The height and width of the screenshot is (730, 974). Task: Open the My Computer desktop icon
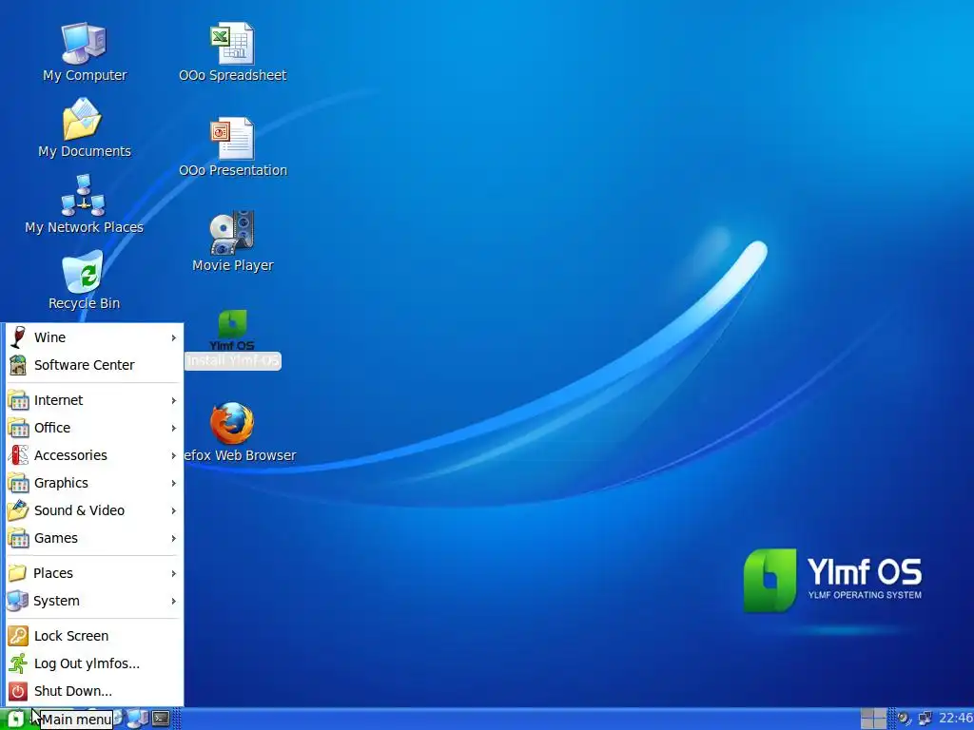(x=85, y=53)
